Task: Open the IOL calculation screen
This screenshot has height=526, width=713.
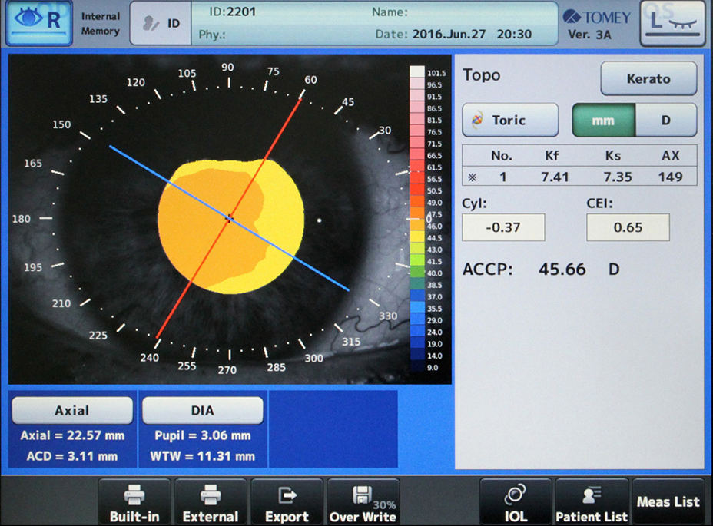Action: pyautogui.click(x=516, y=503)
